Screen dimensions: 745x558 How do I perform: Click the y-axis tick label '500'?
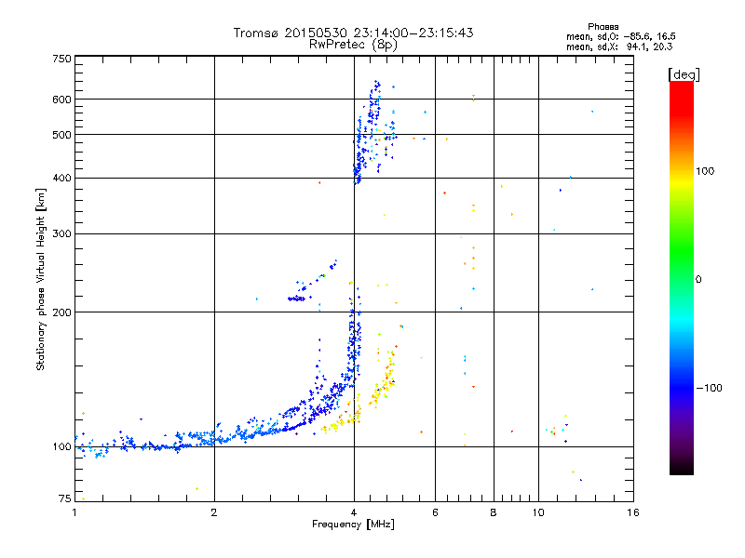coord(61,135)
